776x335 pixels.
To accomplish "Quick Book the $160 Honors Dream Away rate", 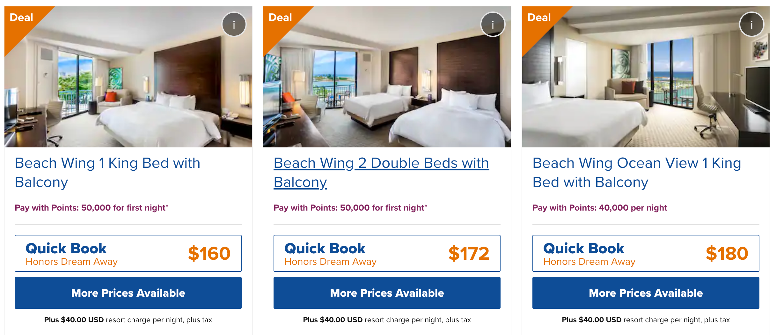I will [128, 253].
